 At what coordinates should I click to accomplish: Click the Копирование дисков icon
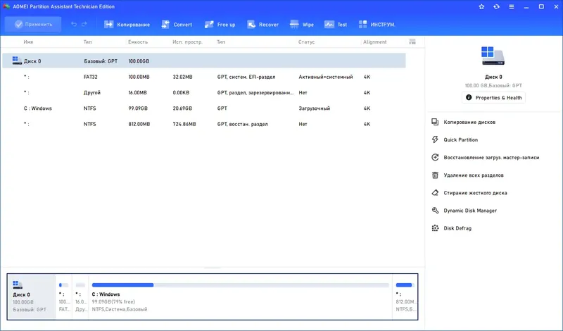coord(435,123)
